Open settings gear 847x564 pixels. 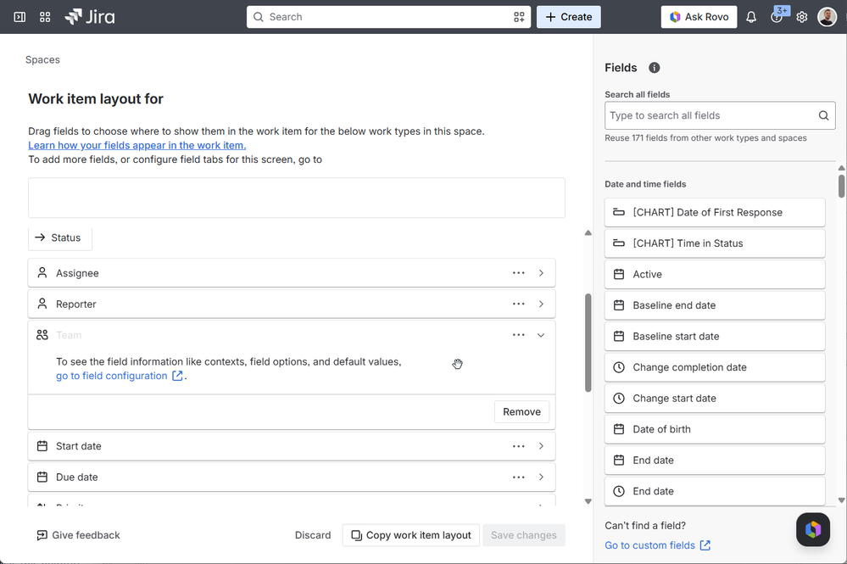click(801, 17)
